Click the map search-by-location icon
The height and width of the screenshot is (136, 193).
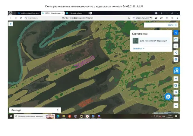coord(176,92)
